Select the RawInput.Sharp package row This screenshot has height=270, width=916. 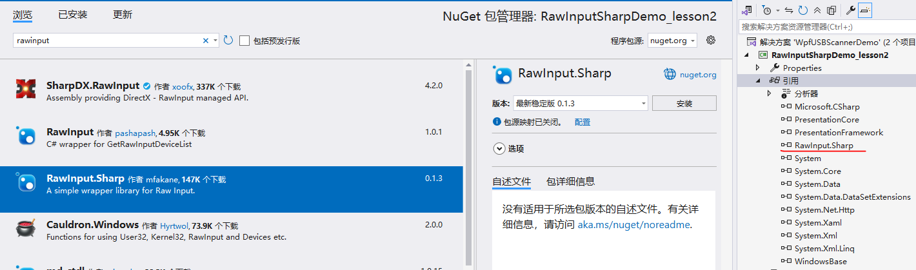pos(232,189)
